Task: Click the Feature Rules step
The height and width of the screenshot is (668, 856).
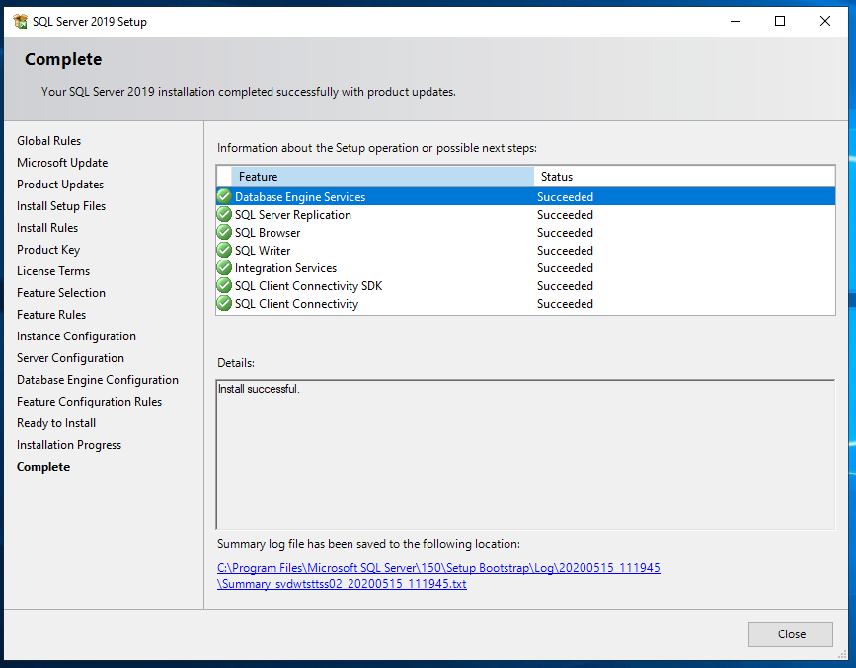Action: 51,315
